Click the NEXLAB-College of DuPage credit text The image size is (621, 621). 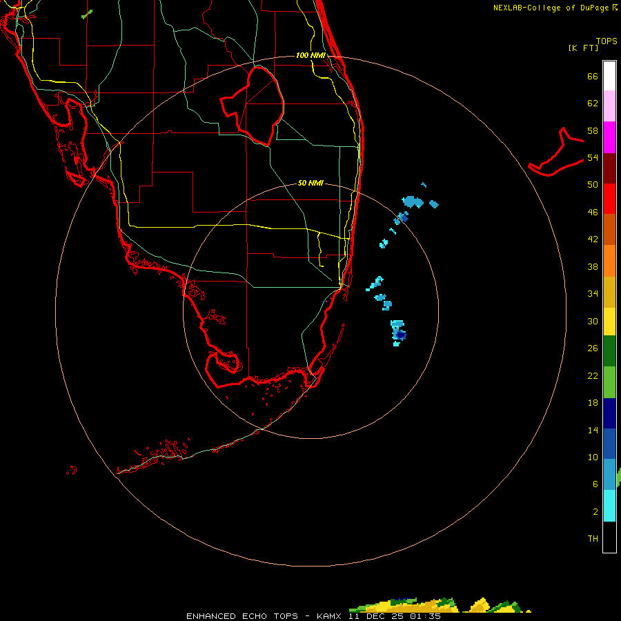[x=551, y=8]
